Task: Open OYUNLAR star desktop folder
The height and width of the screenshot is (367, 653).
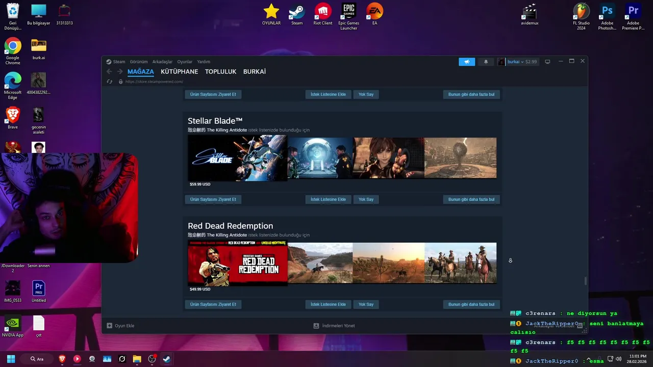Action: click(x=271, y=14)
